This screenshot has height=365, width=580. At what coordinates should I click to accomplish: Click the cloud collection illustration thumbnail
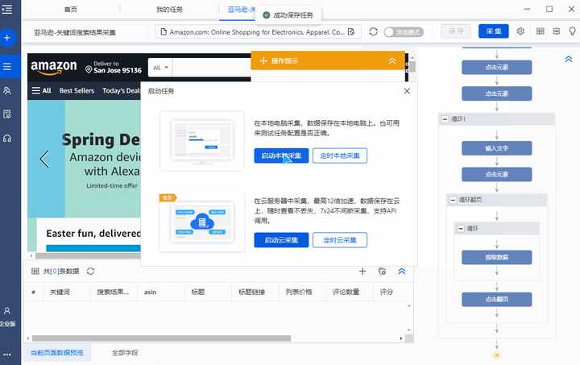202,222
